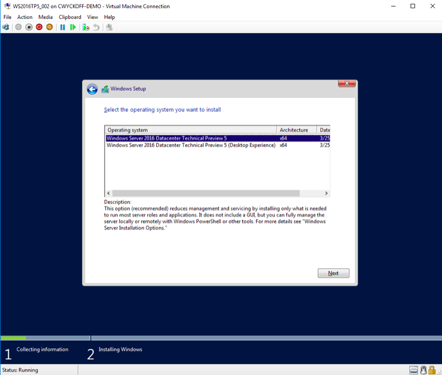Open the Help menu
The image size is (442, 375).
coord(109,17)
